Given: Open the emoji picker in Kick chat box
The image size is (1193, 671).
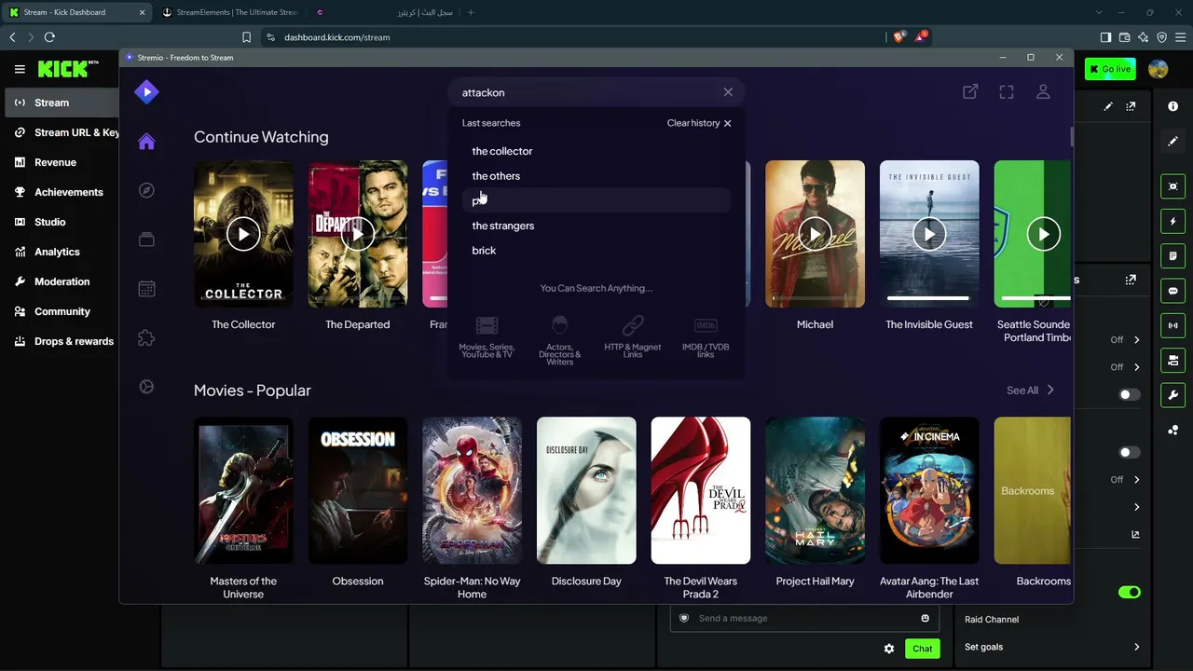Looking at the screenshot, I should (925, 618).
